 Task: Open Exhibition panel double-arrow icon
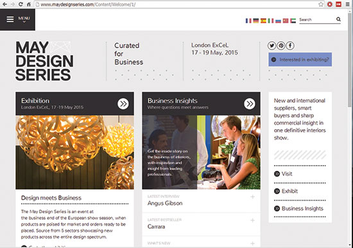123,103
